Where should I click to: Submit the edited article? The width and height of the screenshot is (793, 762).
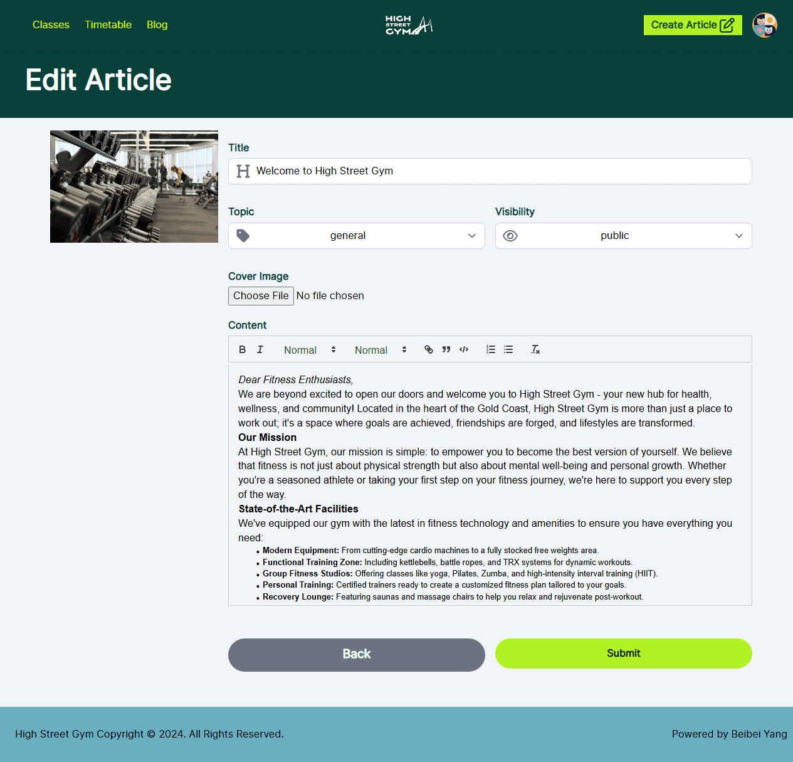[x=623, y=654]
